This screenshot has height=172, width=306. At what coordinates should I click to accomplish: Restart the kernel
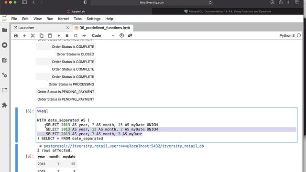pyautogui.click(x=76, y=35)
